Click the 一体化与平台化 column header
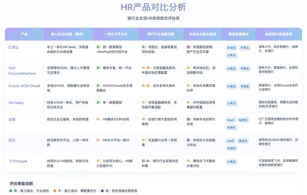The height and width of the screenshot is (195, 307). [116, 34]
